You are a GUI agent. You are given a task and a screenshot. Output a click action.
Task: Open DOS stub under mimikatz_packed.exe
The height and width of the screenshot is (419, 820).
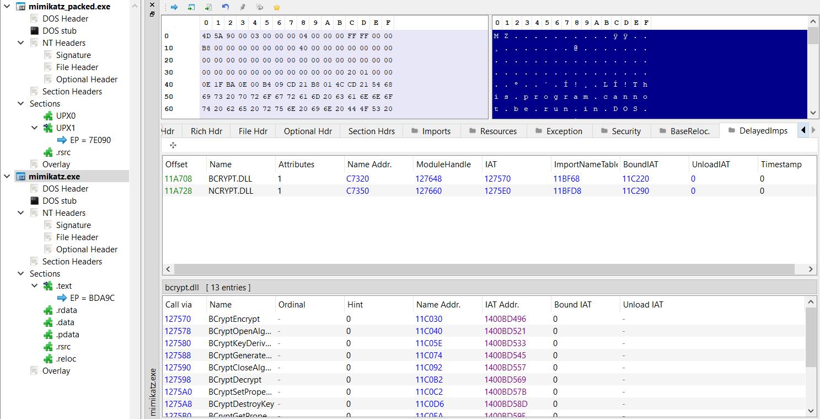(x=53, y=31)
